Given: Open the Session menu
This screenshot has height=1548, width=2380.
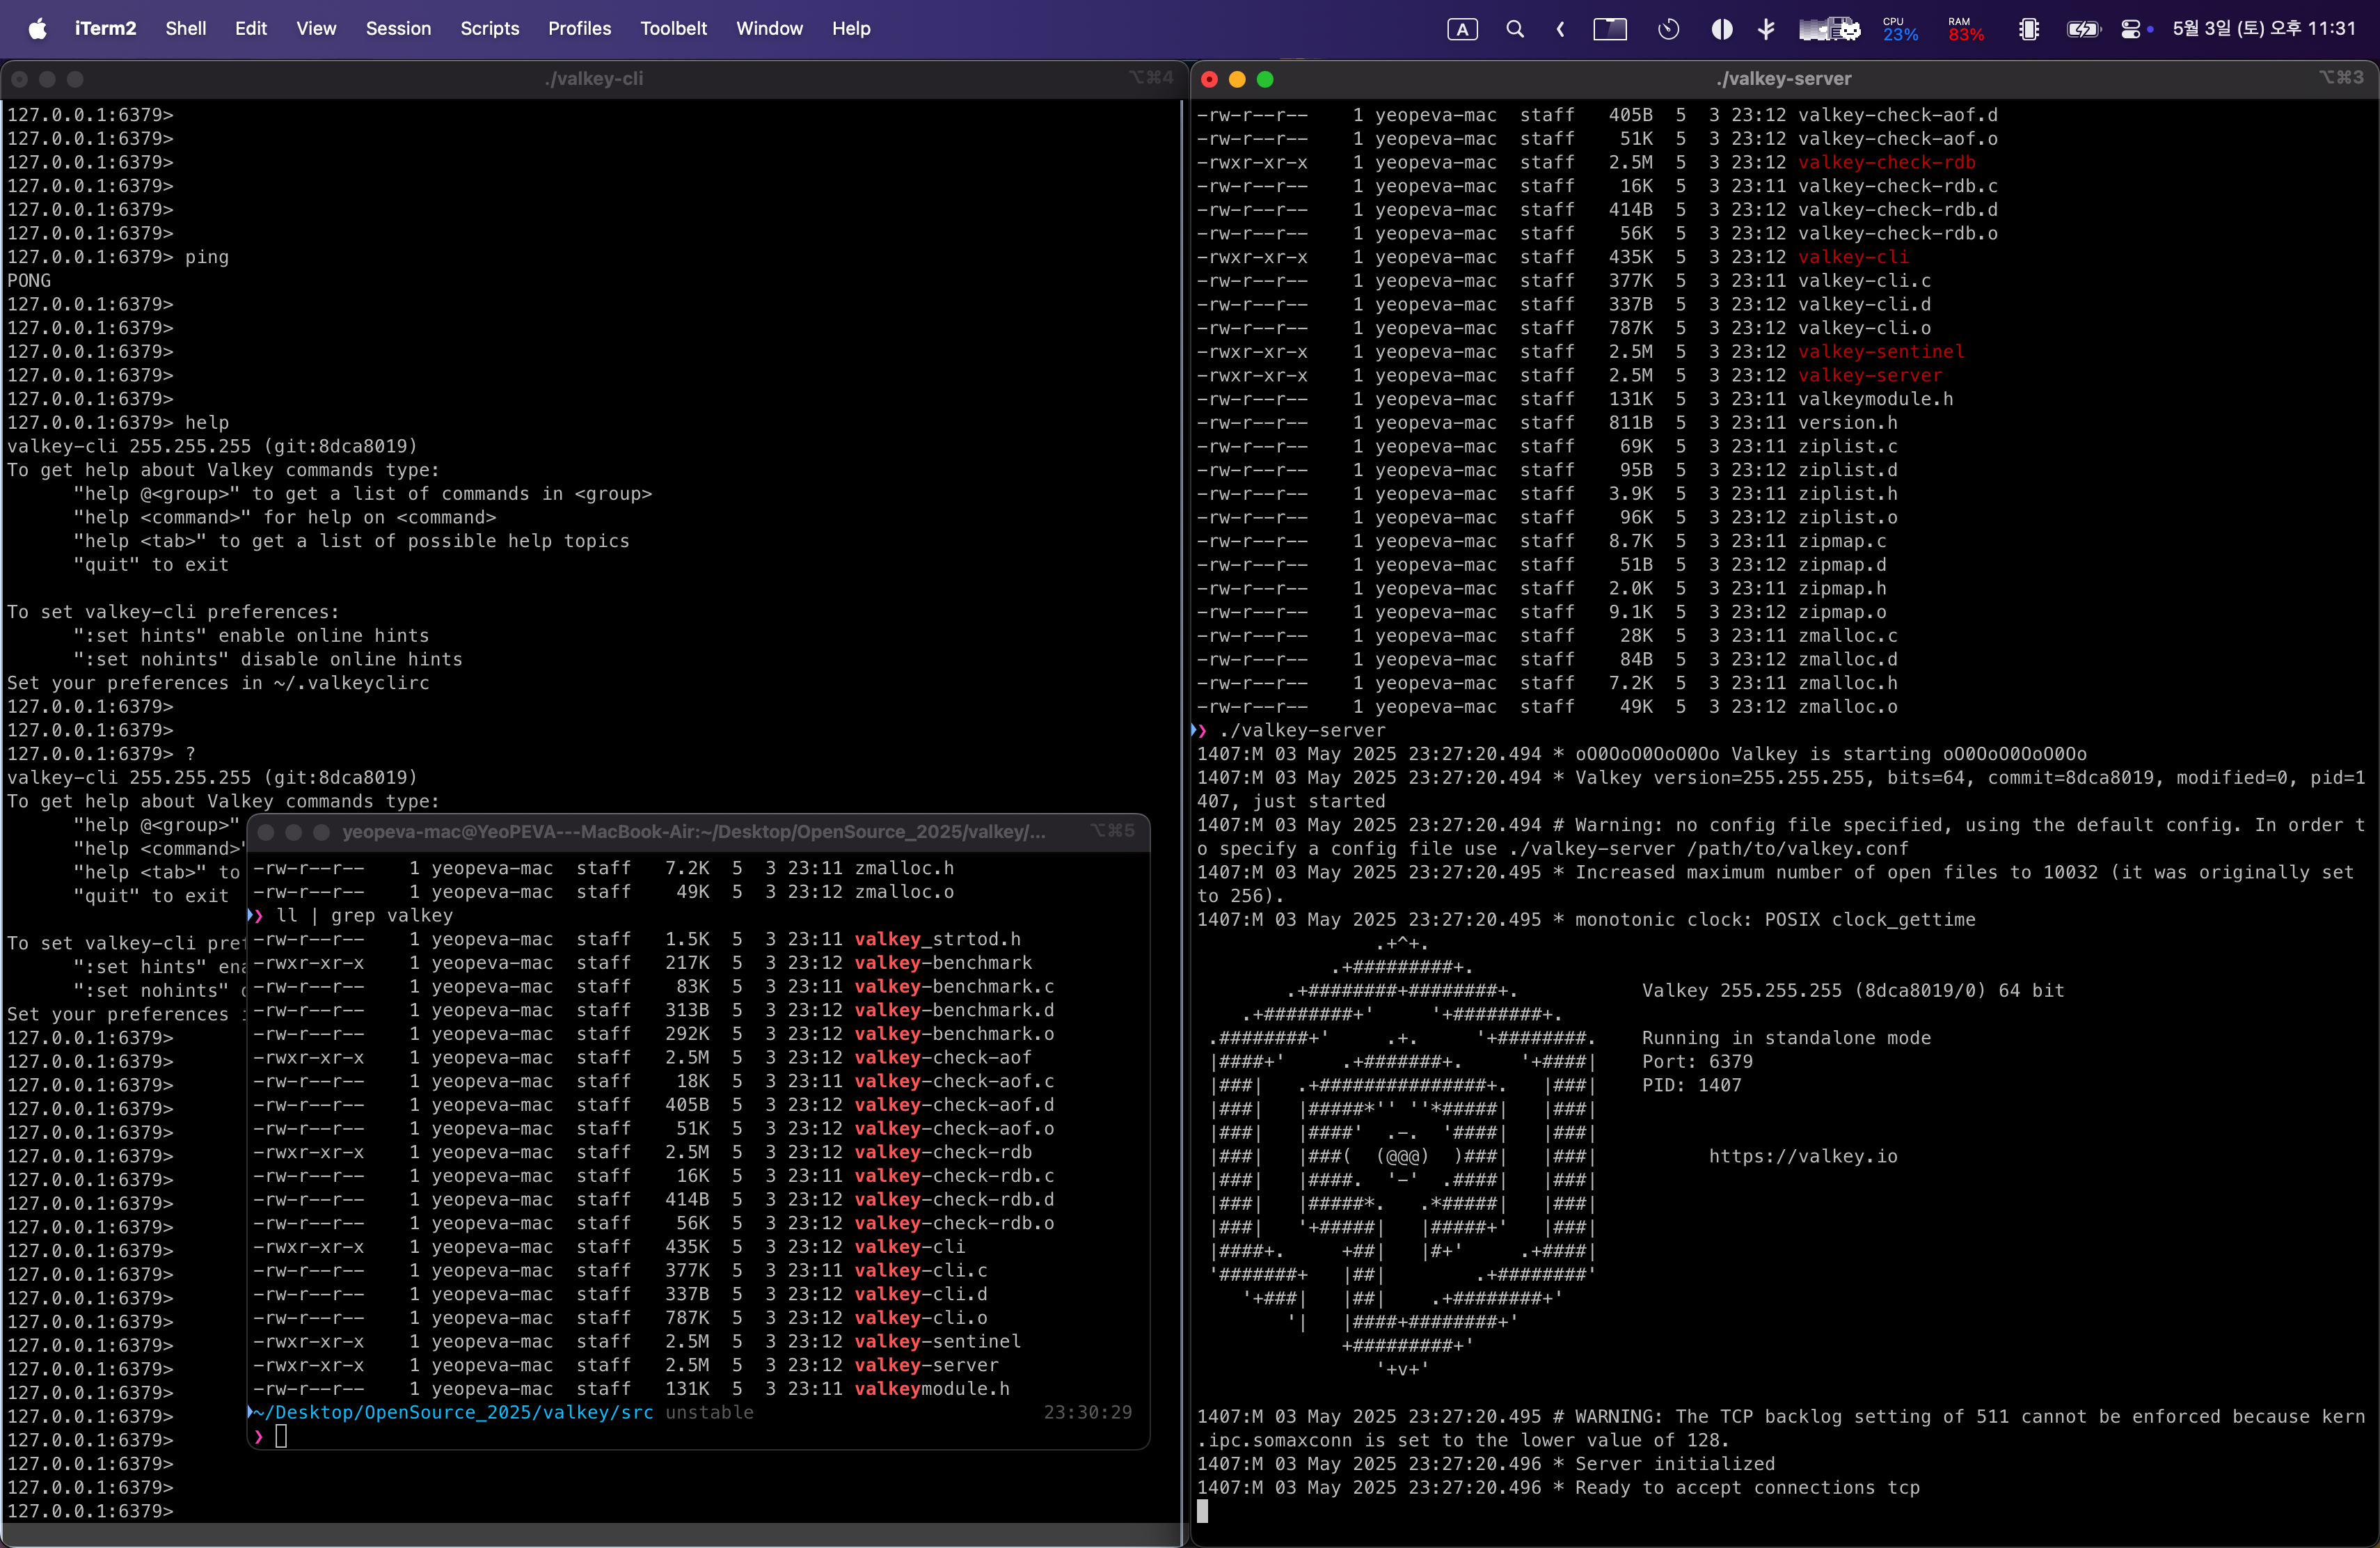Looking at the screenshot, I should pos(398,29).
